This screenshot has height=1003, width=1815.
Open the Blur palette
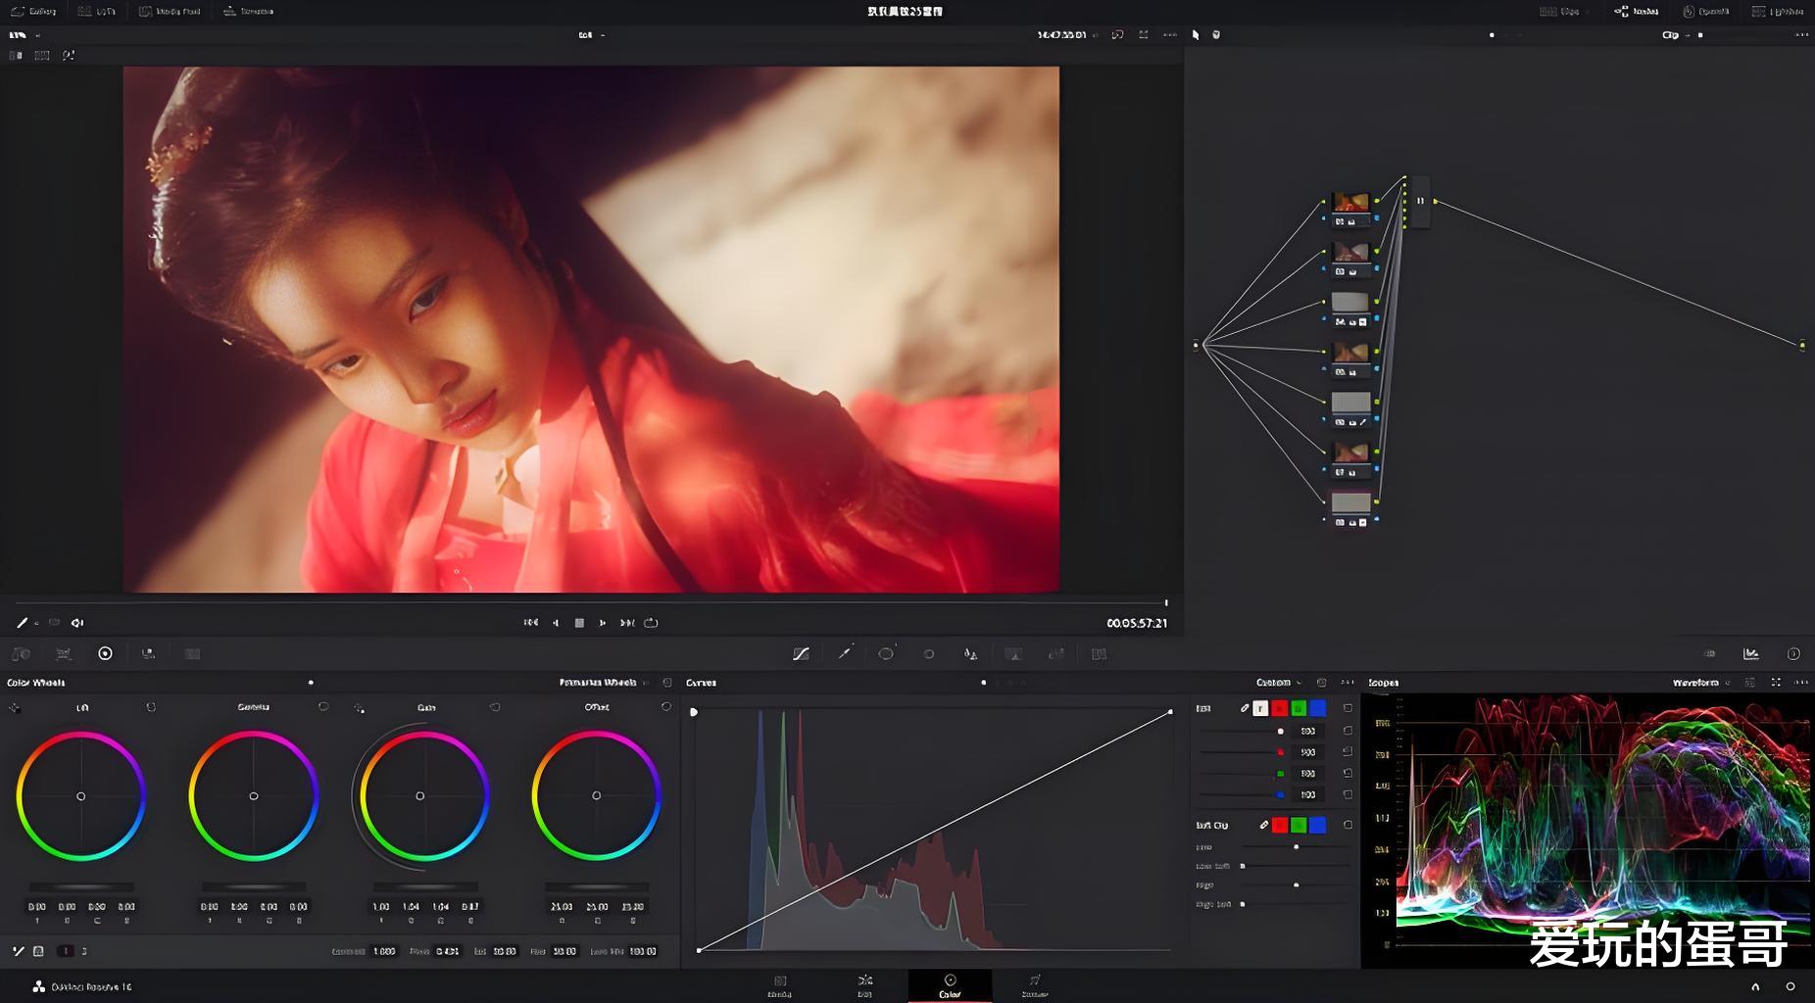(x=970, y=653)
